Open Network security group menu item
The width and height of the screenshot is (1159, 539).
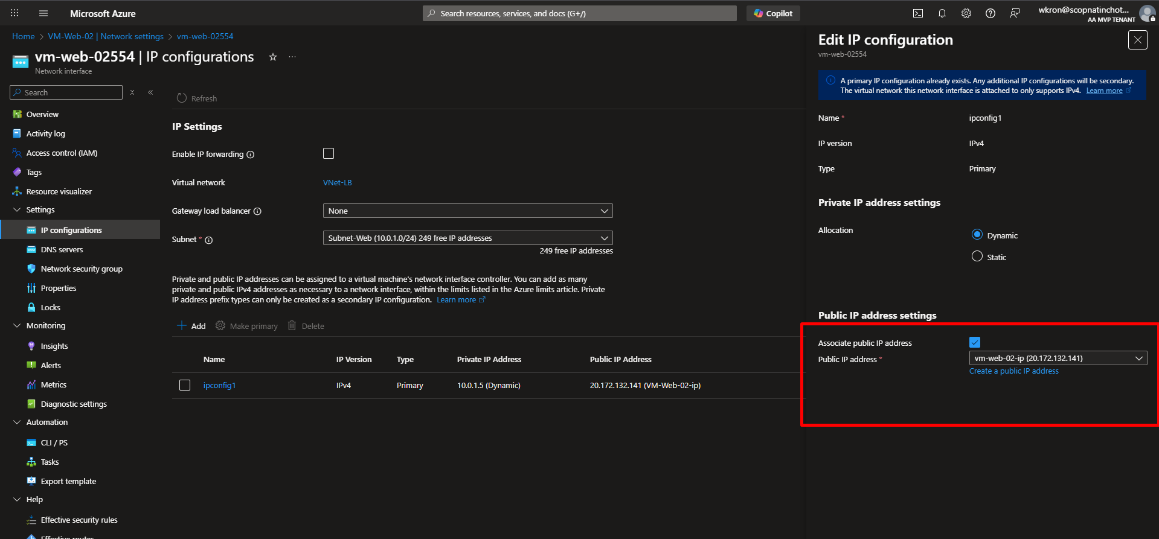(x=82, y=269)
